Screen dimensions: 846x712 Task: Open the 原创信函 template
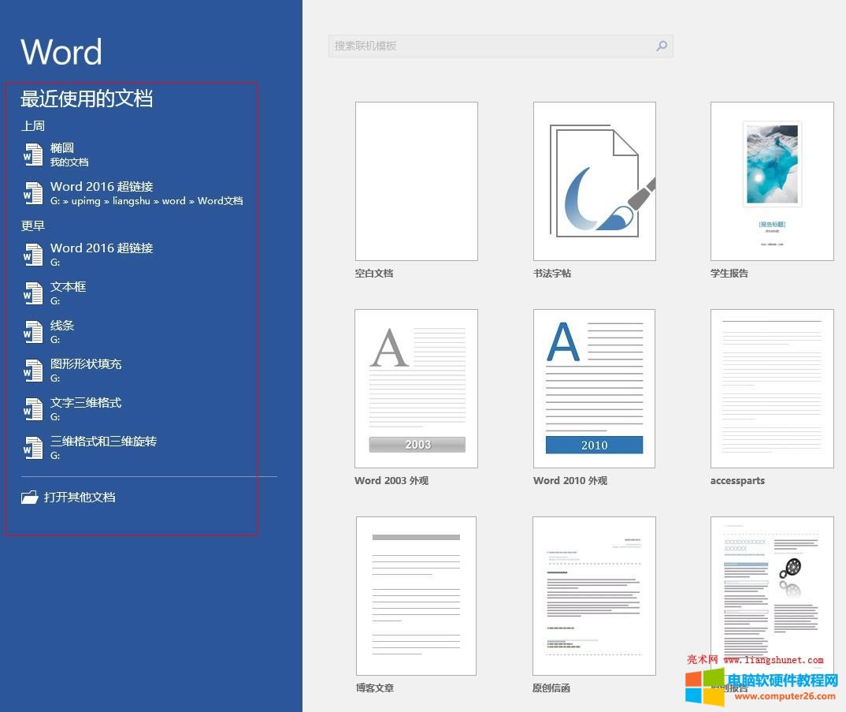pos(594,595)
